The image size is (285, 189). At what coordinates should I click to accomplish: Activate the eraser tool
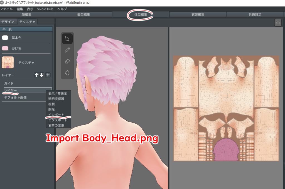tap(67, 61)
